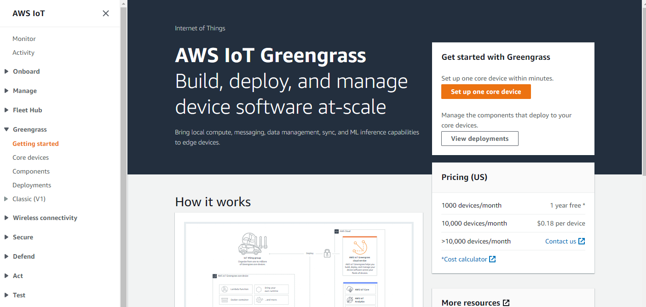Click Set up one core device button
Viewport: 646px width, 307px height.
(x=486, y=92)
